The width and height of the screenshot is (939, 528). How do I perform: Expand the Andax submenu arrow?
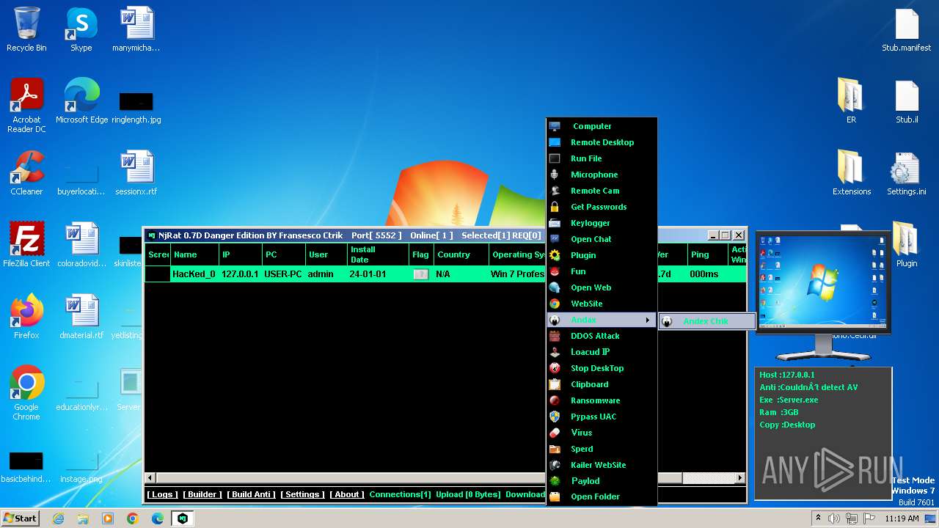(x=647, y=320)
